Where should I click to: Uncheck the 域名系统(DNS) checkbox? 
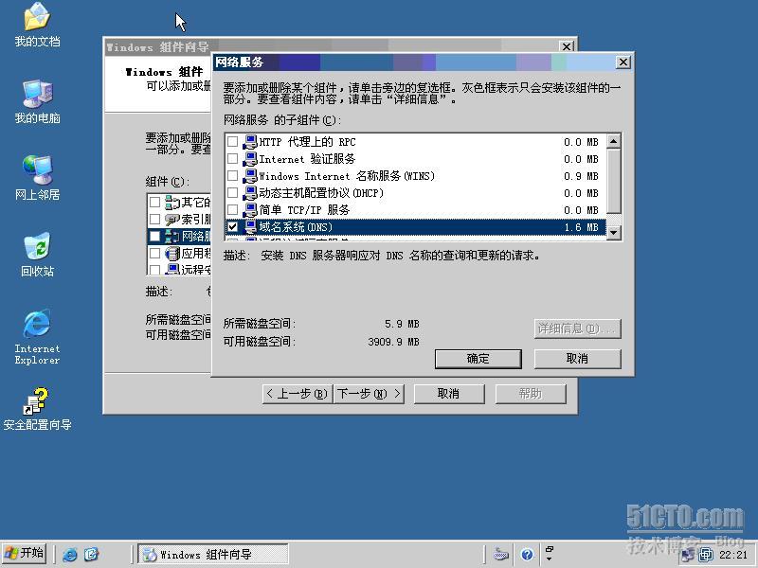232,226
